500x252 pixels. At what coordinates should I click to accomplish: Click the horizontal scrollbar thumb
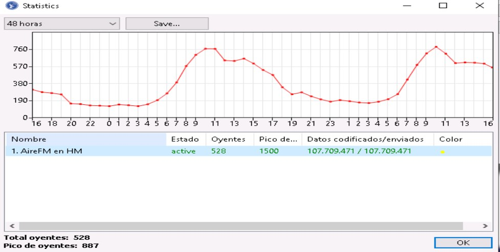click(x=241, y=225)
